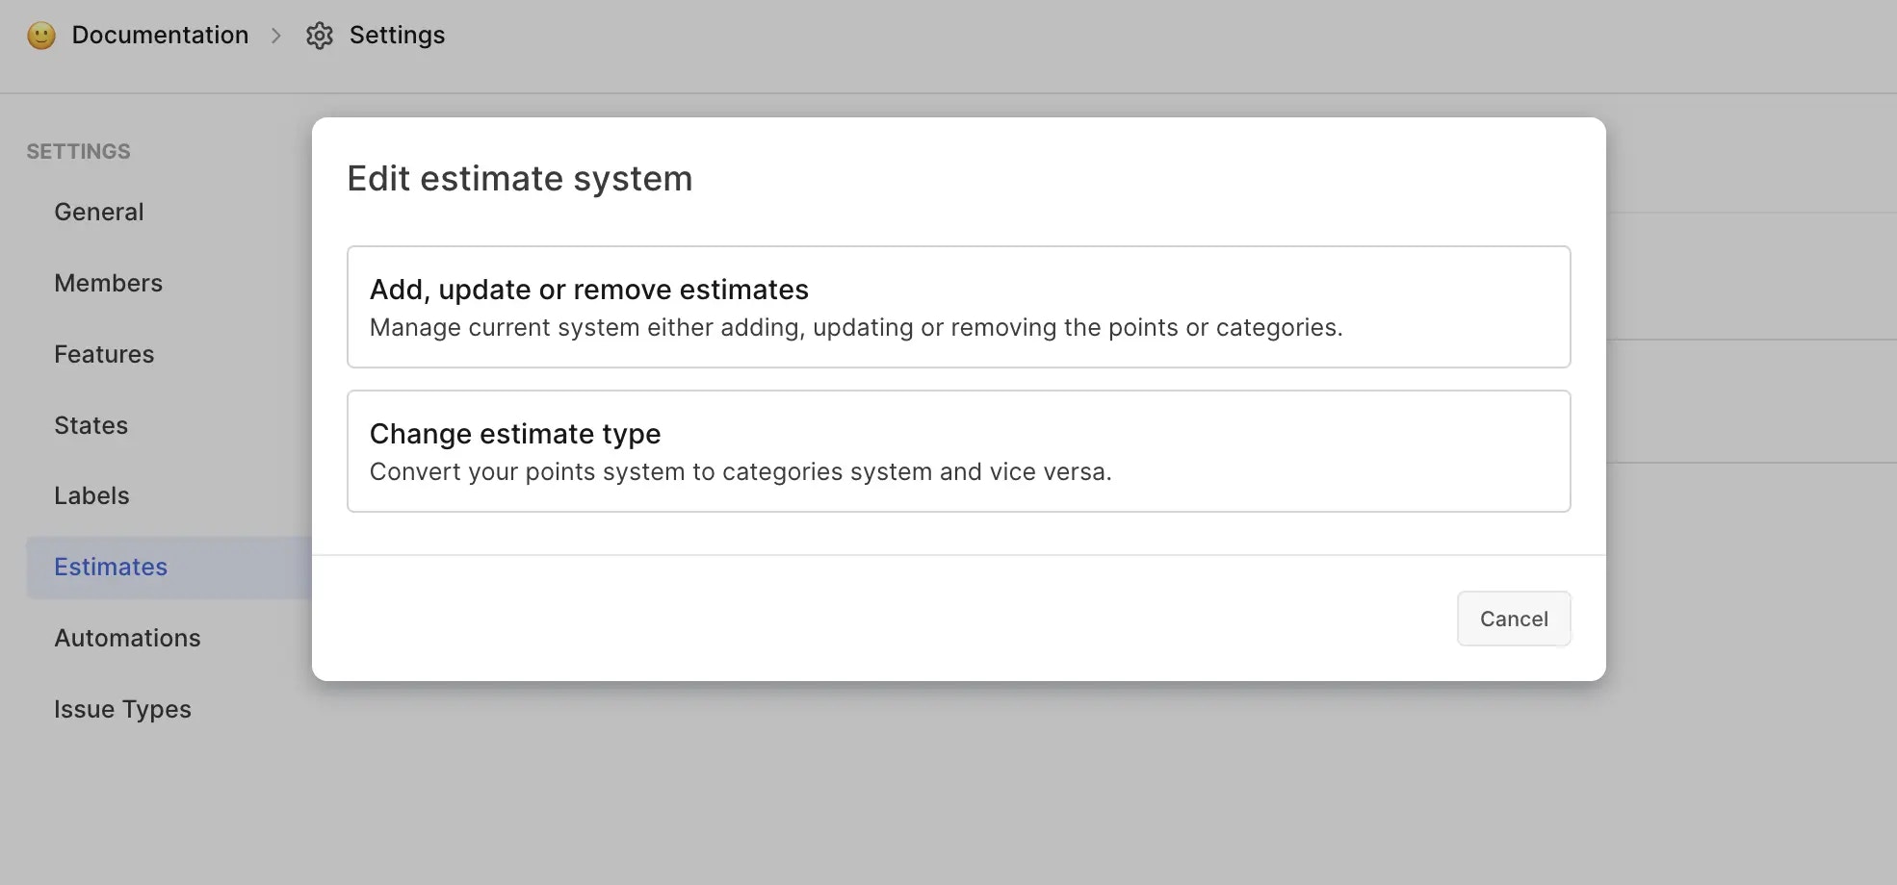Click the SETTINGS sidebar heading
Viewport: 1897px width, 885px height.
(x=78, y=151)
